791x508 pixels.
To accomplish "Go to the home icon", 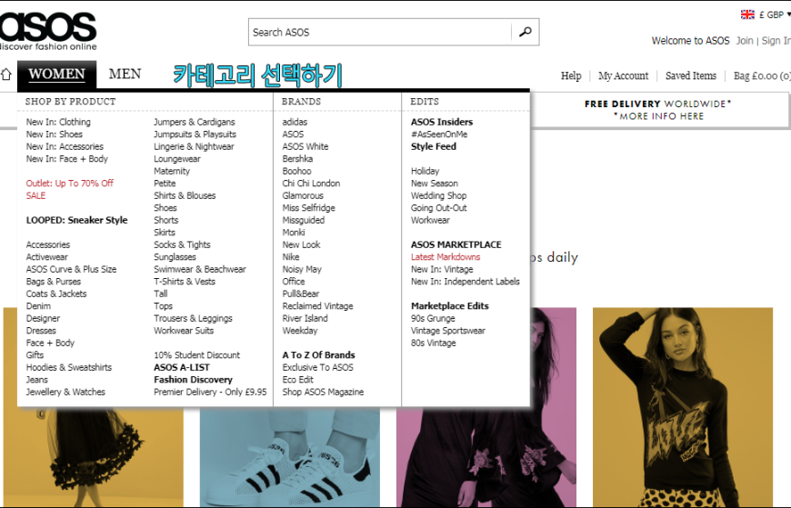I will coord(5,75).
